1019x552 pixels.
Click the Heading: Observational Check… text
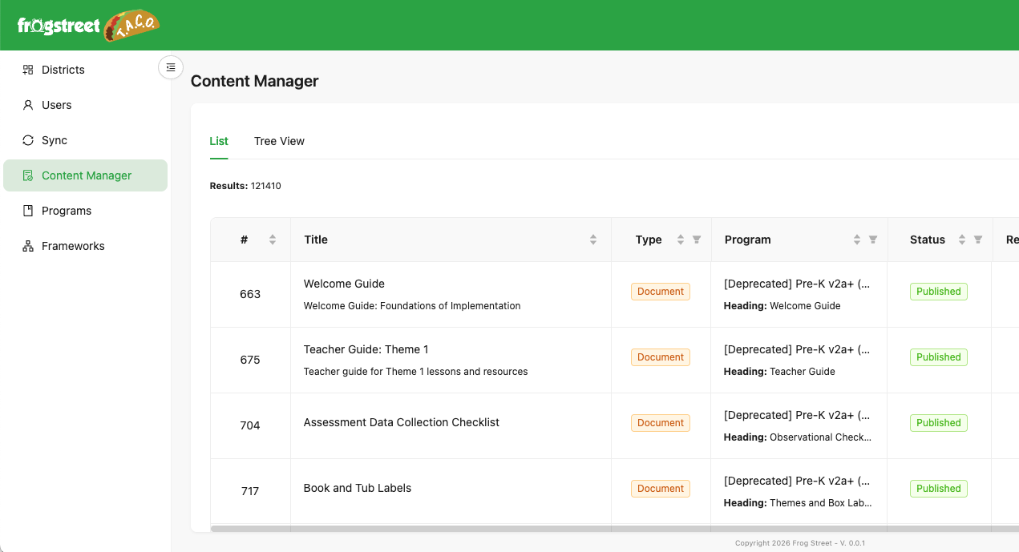(x=798, y=437)
